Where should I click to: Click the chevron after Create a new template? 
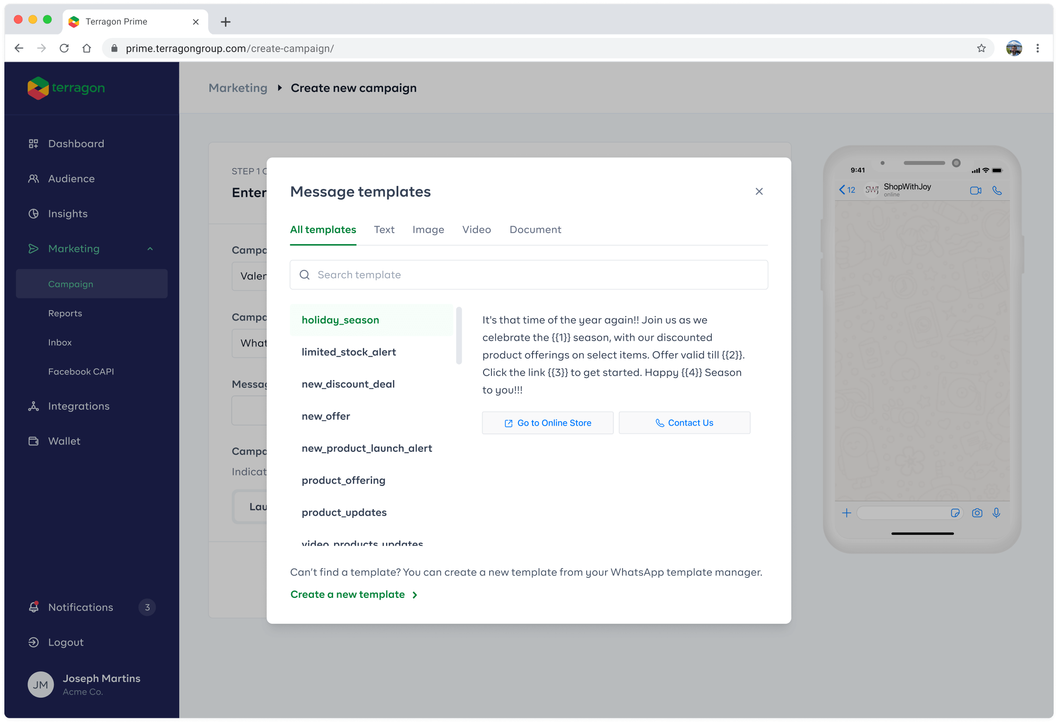415,595
